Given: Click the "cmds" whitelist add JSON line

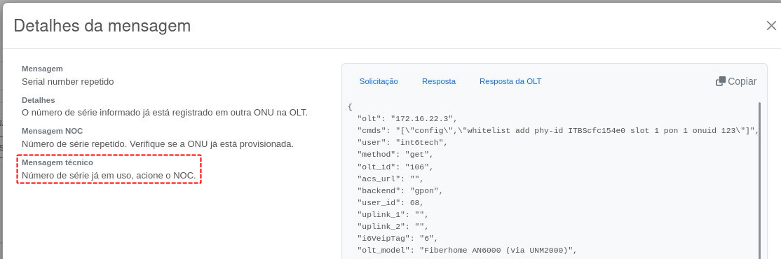Looking at the screenshot, I should [557, 131].
